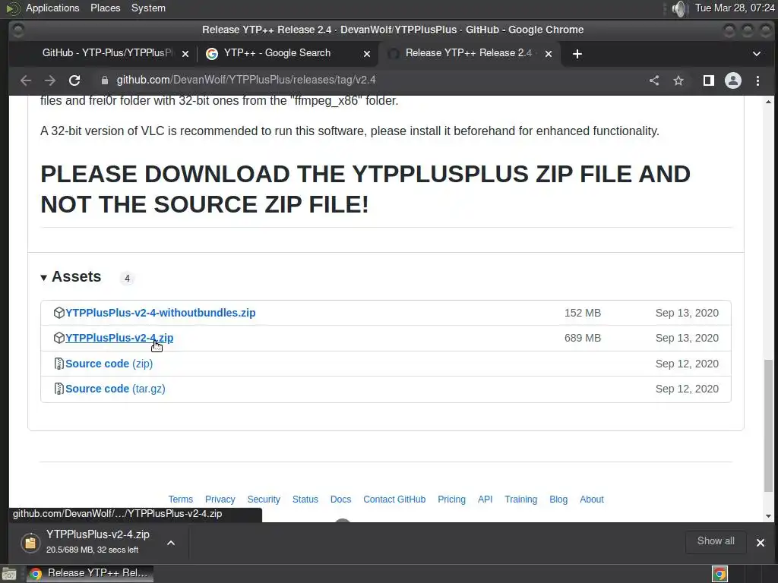Open the Chrome profile avatar menu
778x583 pixels.
pos(733,80)
